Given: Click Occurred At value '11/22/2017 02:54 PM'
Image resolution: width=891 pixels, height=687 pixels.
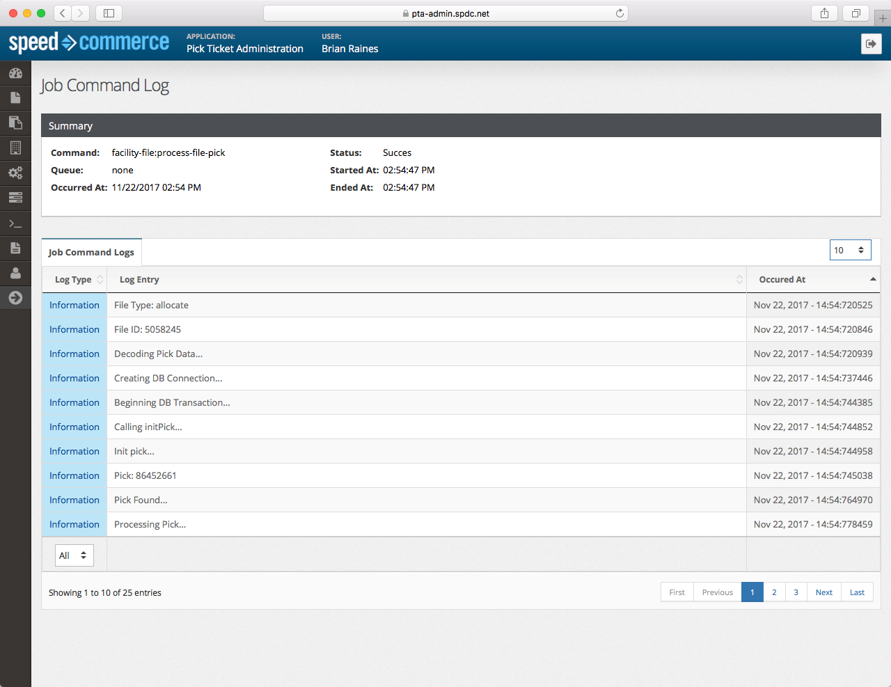Looking at the screenshot, I should pos(157,187).
